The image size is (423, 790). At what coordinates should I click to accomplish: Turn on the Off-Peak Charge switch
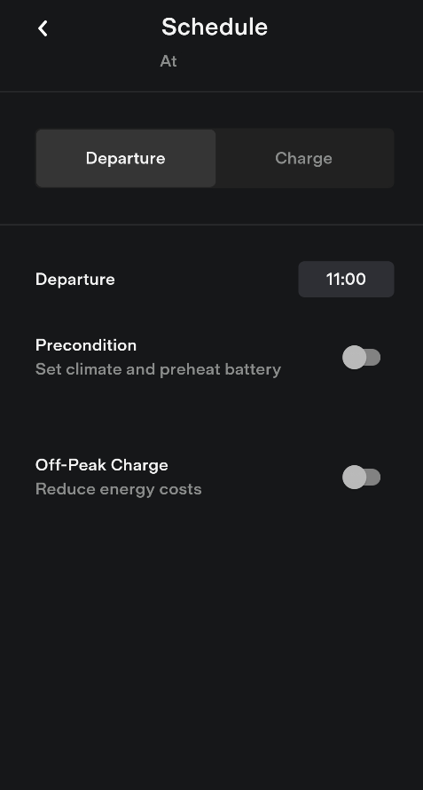(x=361, y=478)
